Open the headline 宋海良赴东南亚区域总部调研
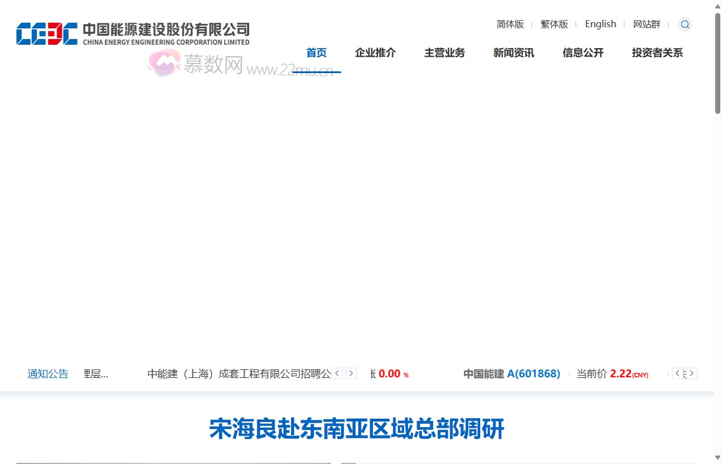This screenshot has width=722, height=464. pyautogui.click(x=356, y=429)
